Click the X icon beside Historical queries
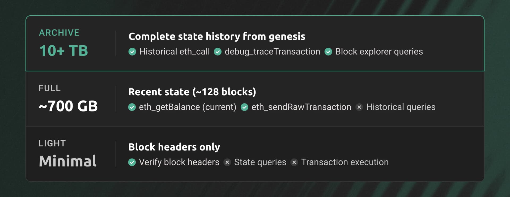This screenshot has height=197, width=510. [x=359, y=107]
